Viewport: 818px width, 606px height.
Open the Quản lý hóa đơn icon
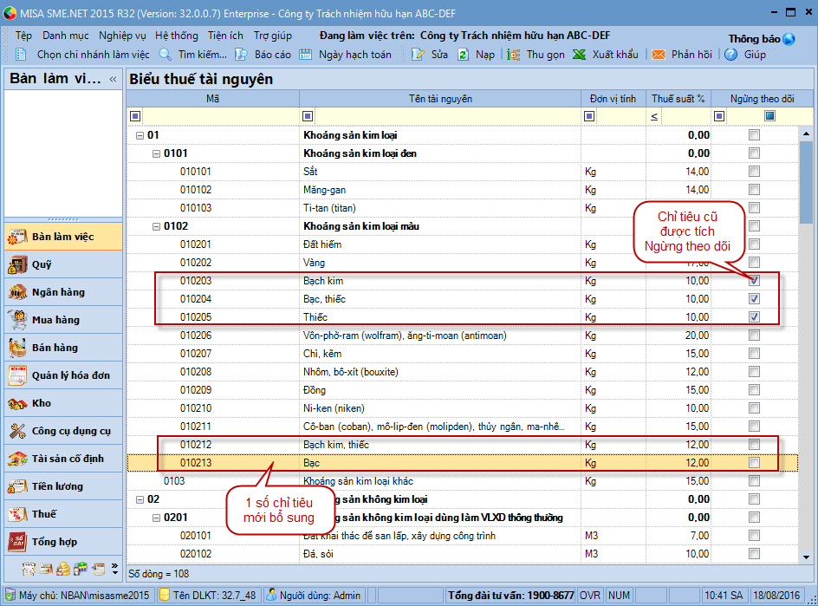point(17,375)
